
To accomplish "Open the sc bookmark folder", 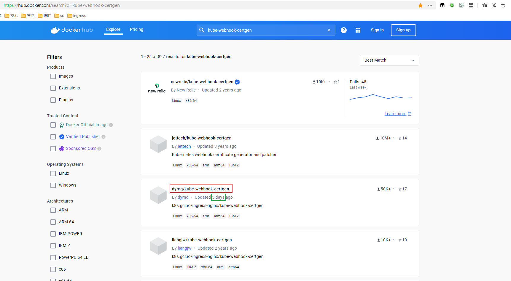I will pyautogui.click(x=59, y=16).
